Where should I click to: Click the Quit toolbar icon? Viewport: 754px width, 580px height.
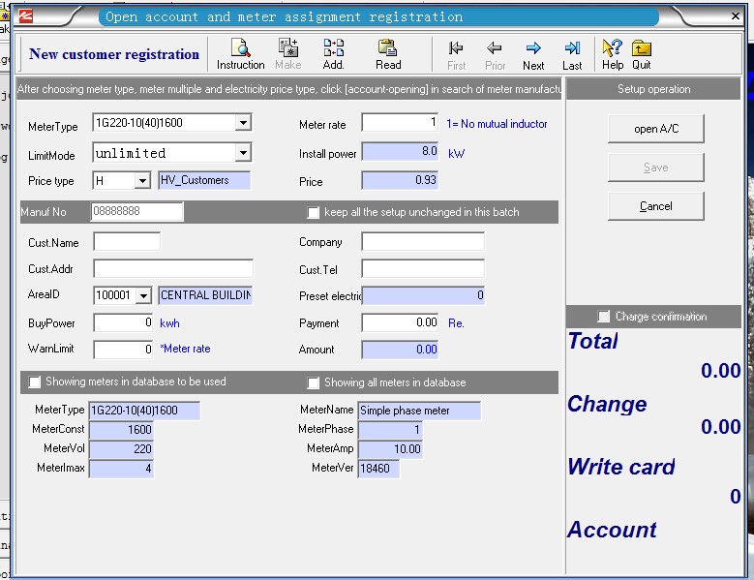coord(642,54)
